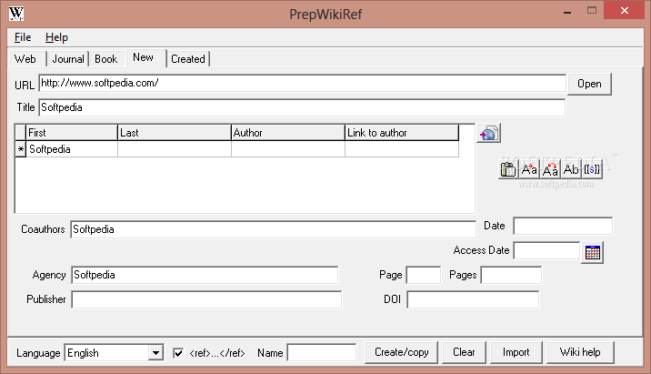Click the second Aa case-toggle icon
The height and width of the screenshot is (374, 651).
550,169
